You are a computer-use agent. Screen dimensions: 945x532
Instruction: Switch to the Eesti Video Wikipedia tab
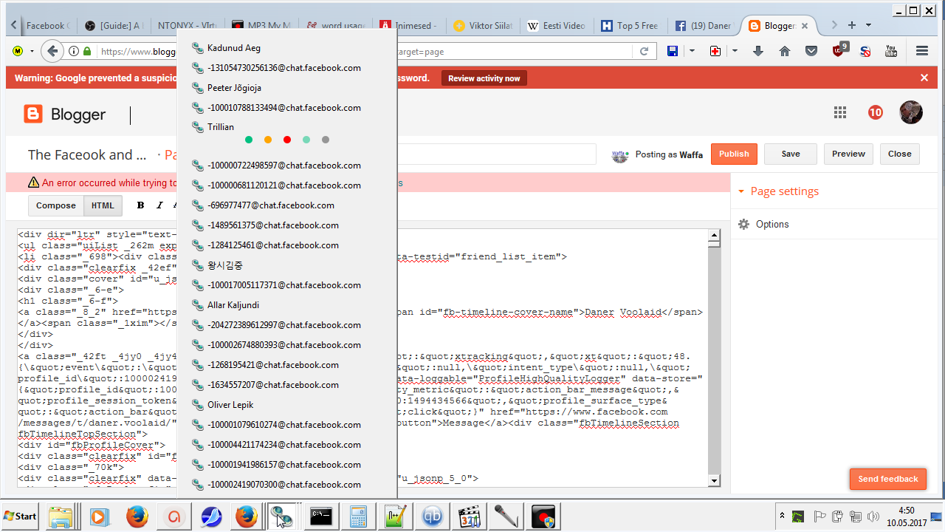pyautogui.click(x=557, y=25)
